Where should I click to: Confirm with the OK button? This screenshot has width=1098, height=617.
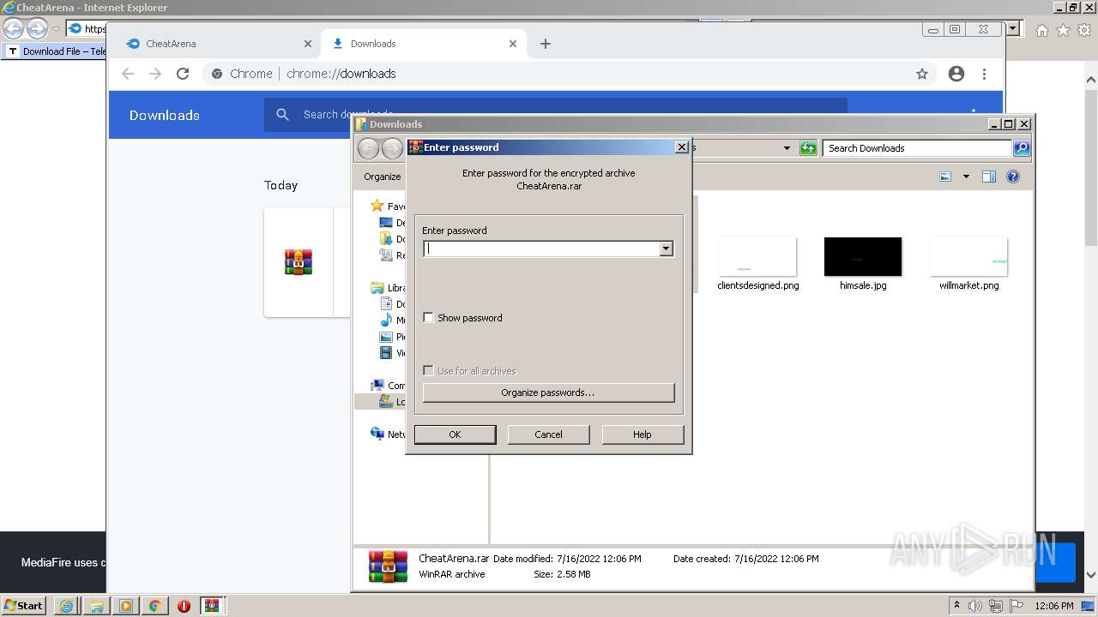pos(455,434)
